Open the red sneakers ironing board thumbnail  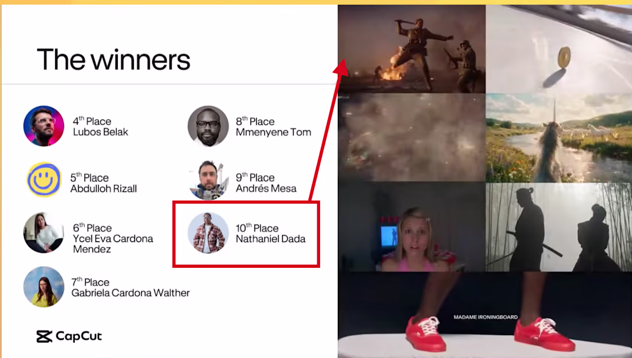coord(485,315)
